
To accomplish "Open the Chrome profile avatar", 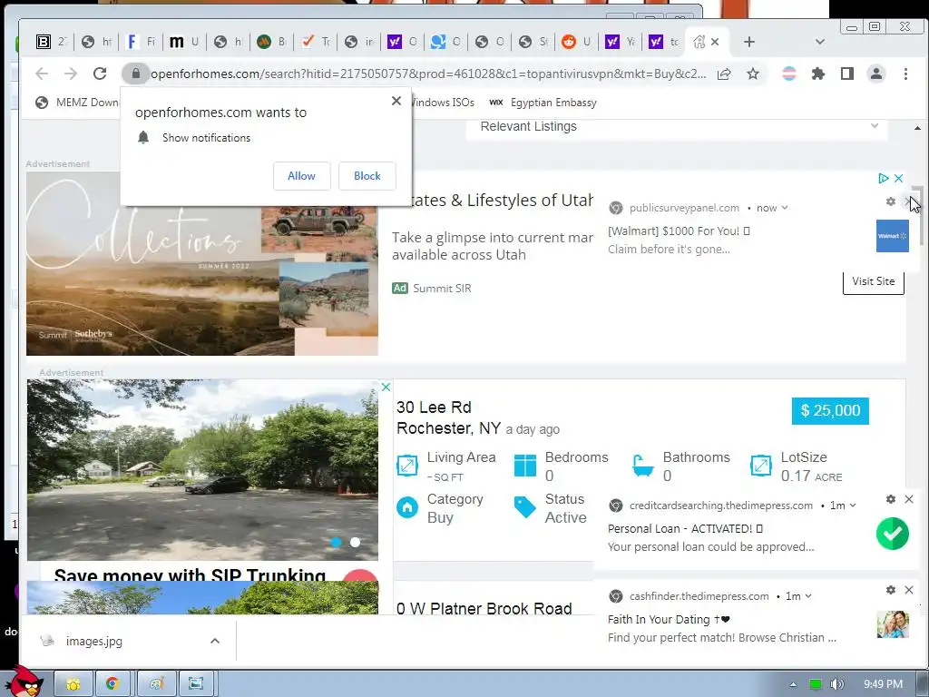I will pos(876,74).
